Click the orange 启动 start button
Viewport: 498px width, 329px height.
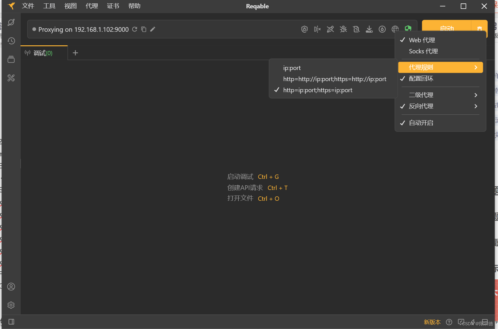point(447,29)
